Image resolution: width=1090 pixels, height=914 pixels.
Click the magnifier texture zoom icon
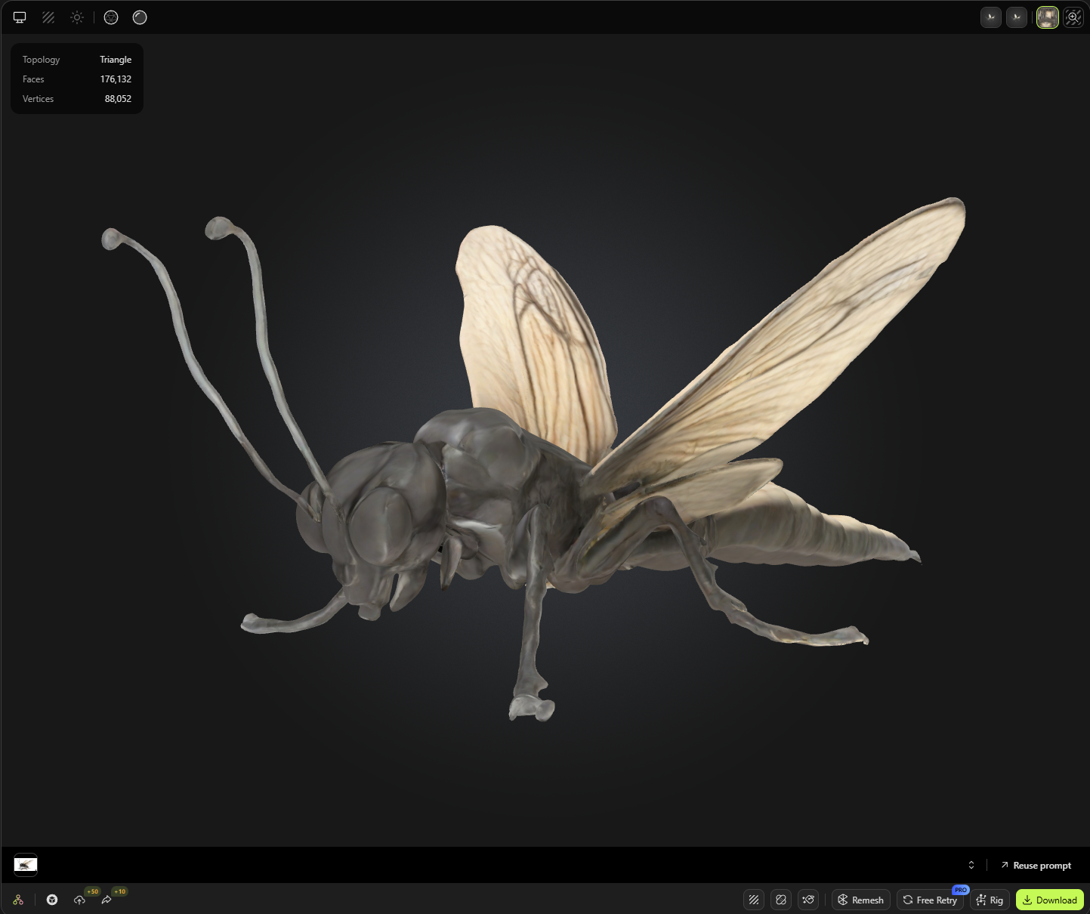[x=1073, y=17]
